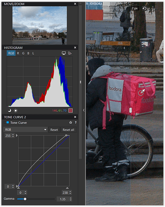Close the Tone Curve 2 panel
The height and width of the screenshot is (207, 165).
pyautogui.click(x=75, y=117)
